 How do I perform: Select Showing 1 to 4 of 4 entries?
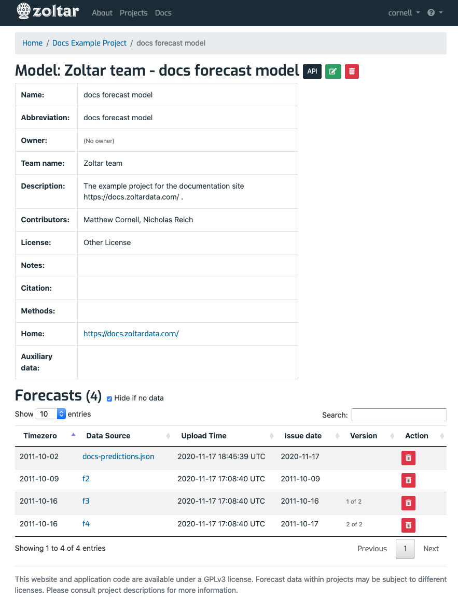60,548
